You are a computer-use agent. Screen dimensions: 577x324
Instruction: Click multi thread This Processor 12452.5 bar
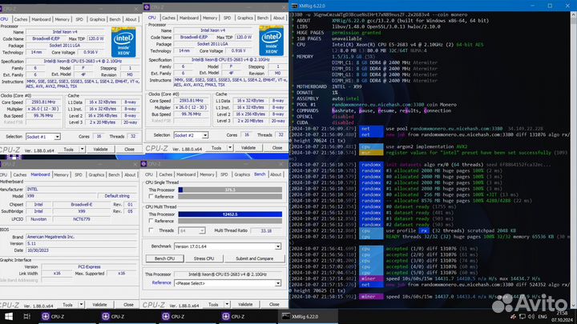(x=230, y=214)
